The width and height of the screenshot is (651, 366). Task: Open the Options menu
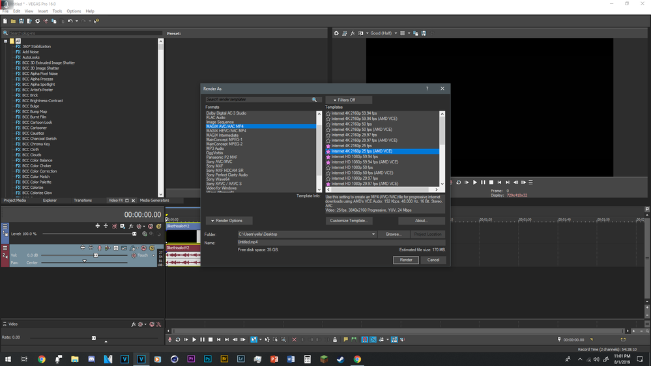pos(74,11)
